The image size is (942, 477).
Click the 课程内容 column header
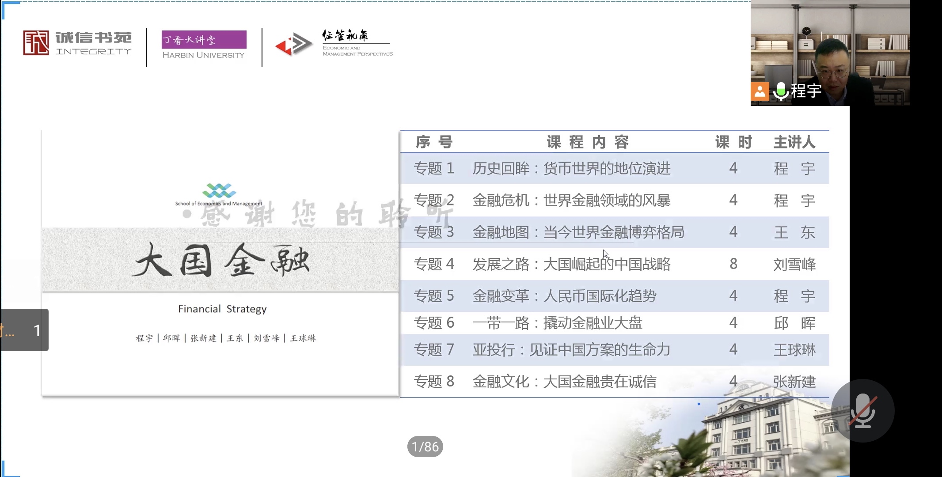tap(587, 142)
